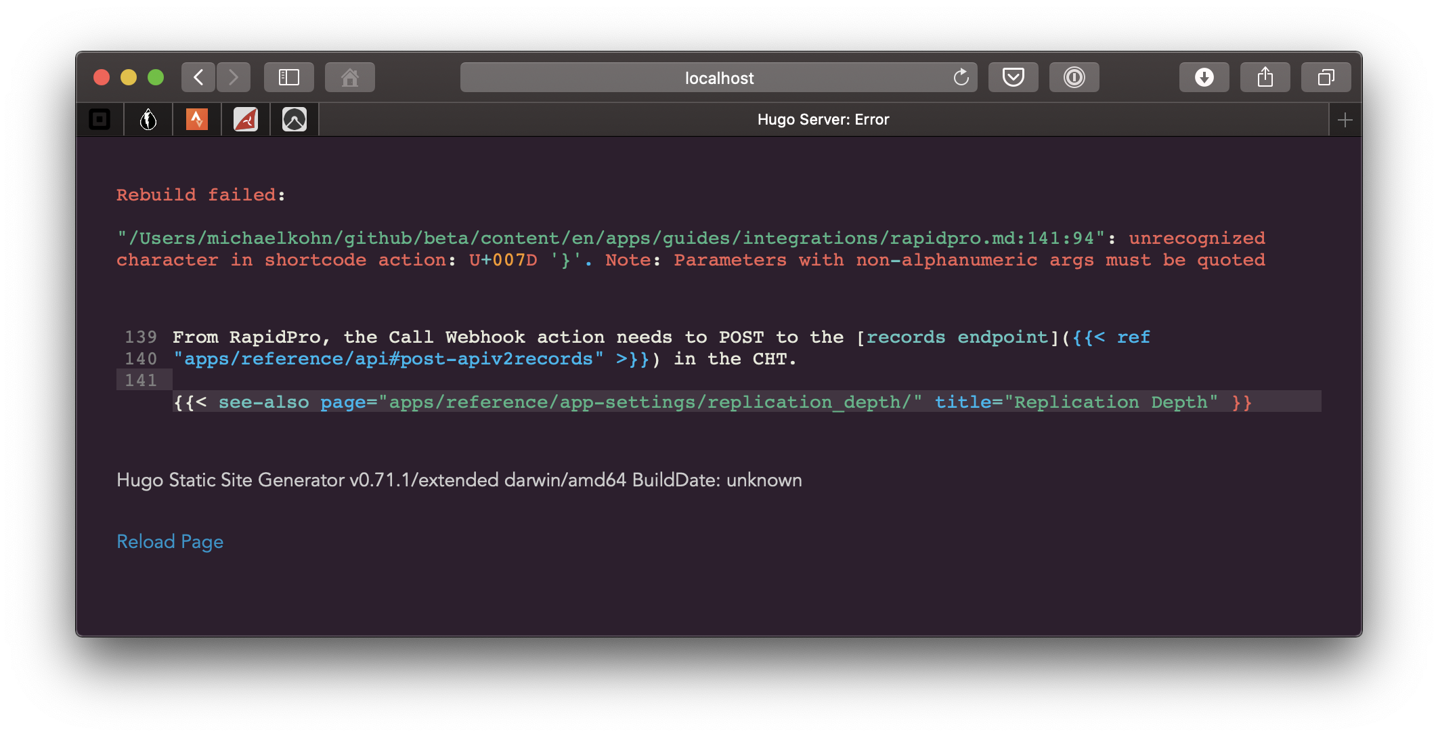Click the Reload Page link
This screenshot has height=737, width=1438.
(x=169, y=541)
